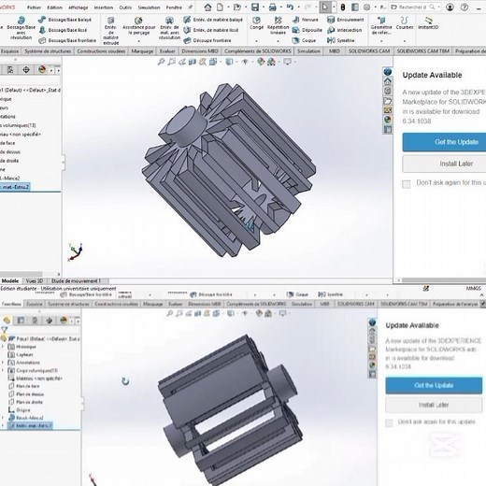Print document using printer icon
This screenshot has height=486, width=486.
coord(272,7)
